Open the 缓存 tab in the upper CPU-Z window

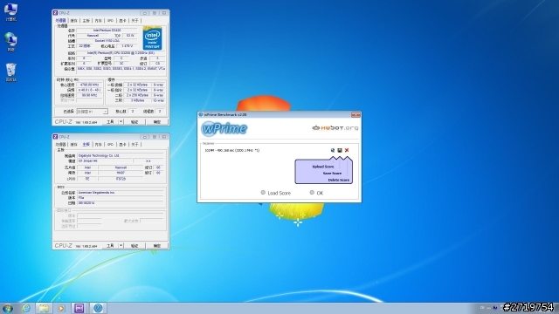point(73,21)
